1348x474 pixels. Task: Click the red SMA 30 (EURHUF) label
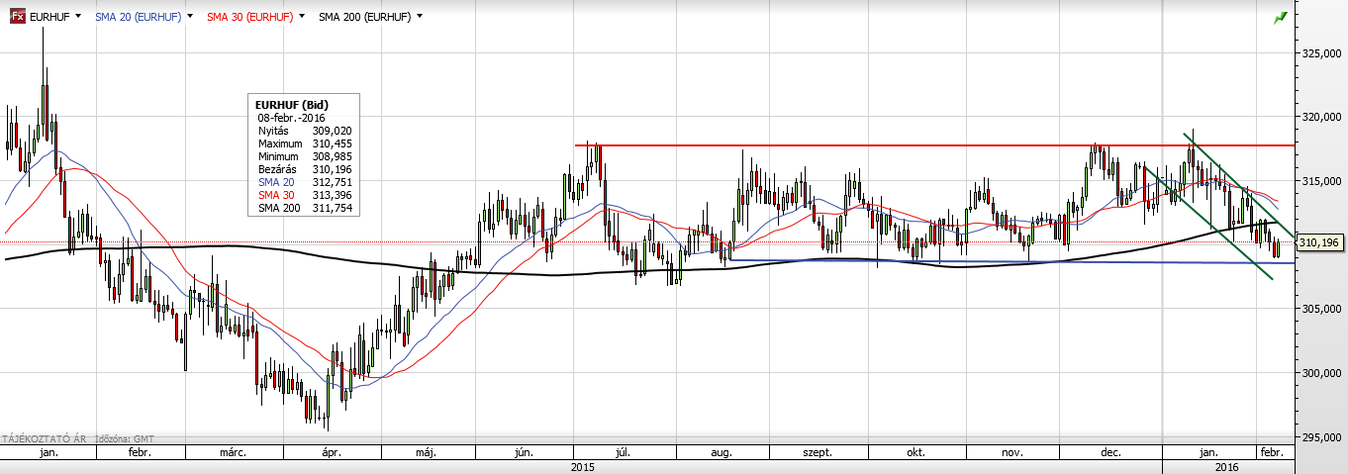coord(250,17)
